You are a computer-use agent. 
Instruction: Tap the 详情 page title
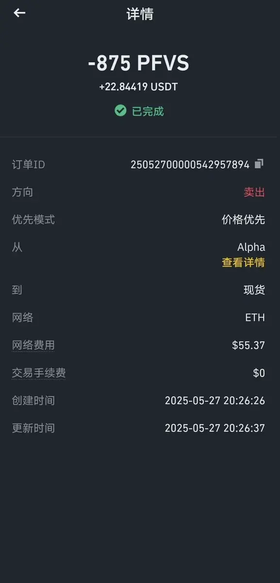pos(140,14)
